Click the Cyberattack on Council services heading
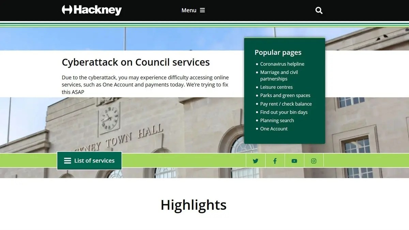The image size is (409, 230). coord(136,62)
